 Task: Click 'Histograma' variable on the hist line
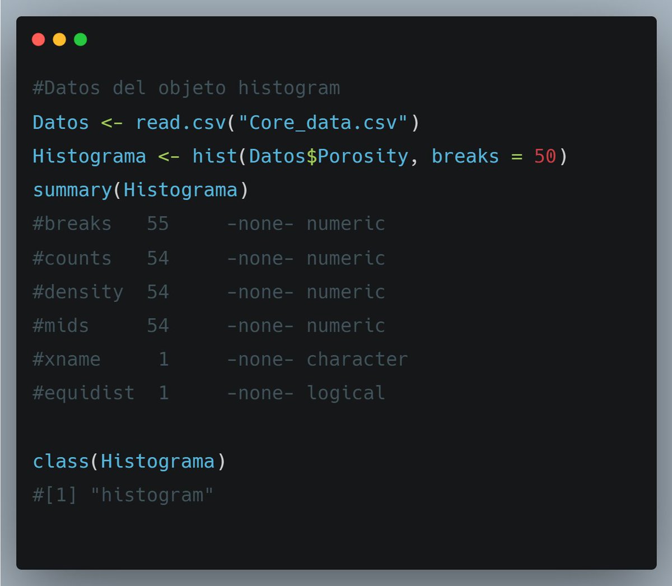(90, 156)
